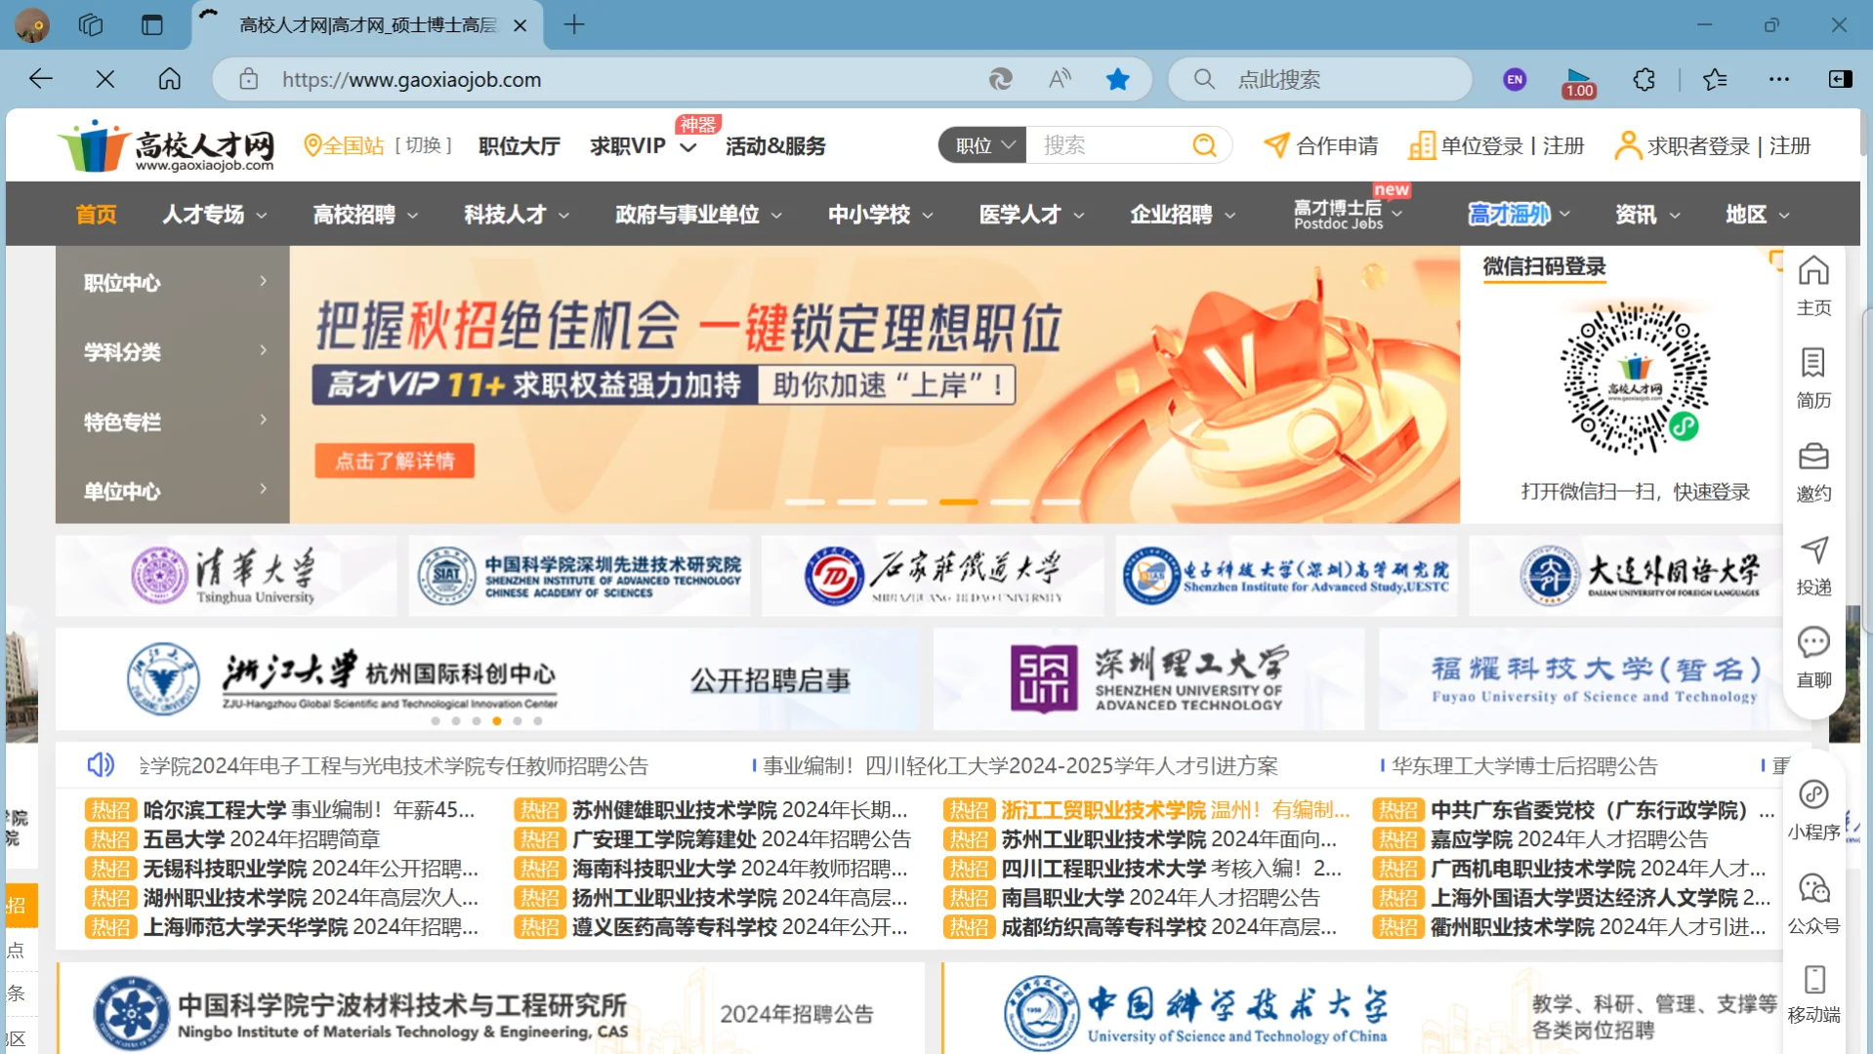The width and height of the screenshot is (1873, 1054).
Task: Go to 首页 in navigation bar
Action: point(96,214)
